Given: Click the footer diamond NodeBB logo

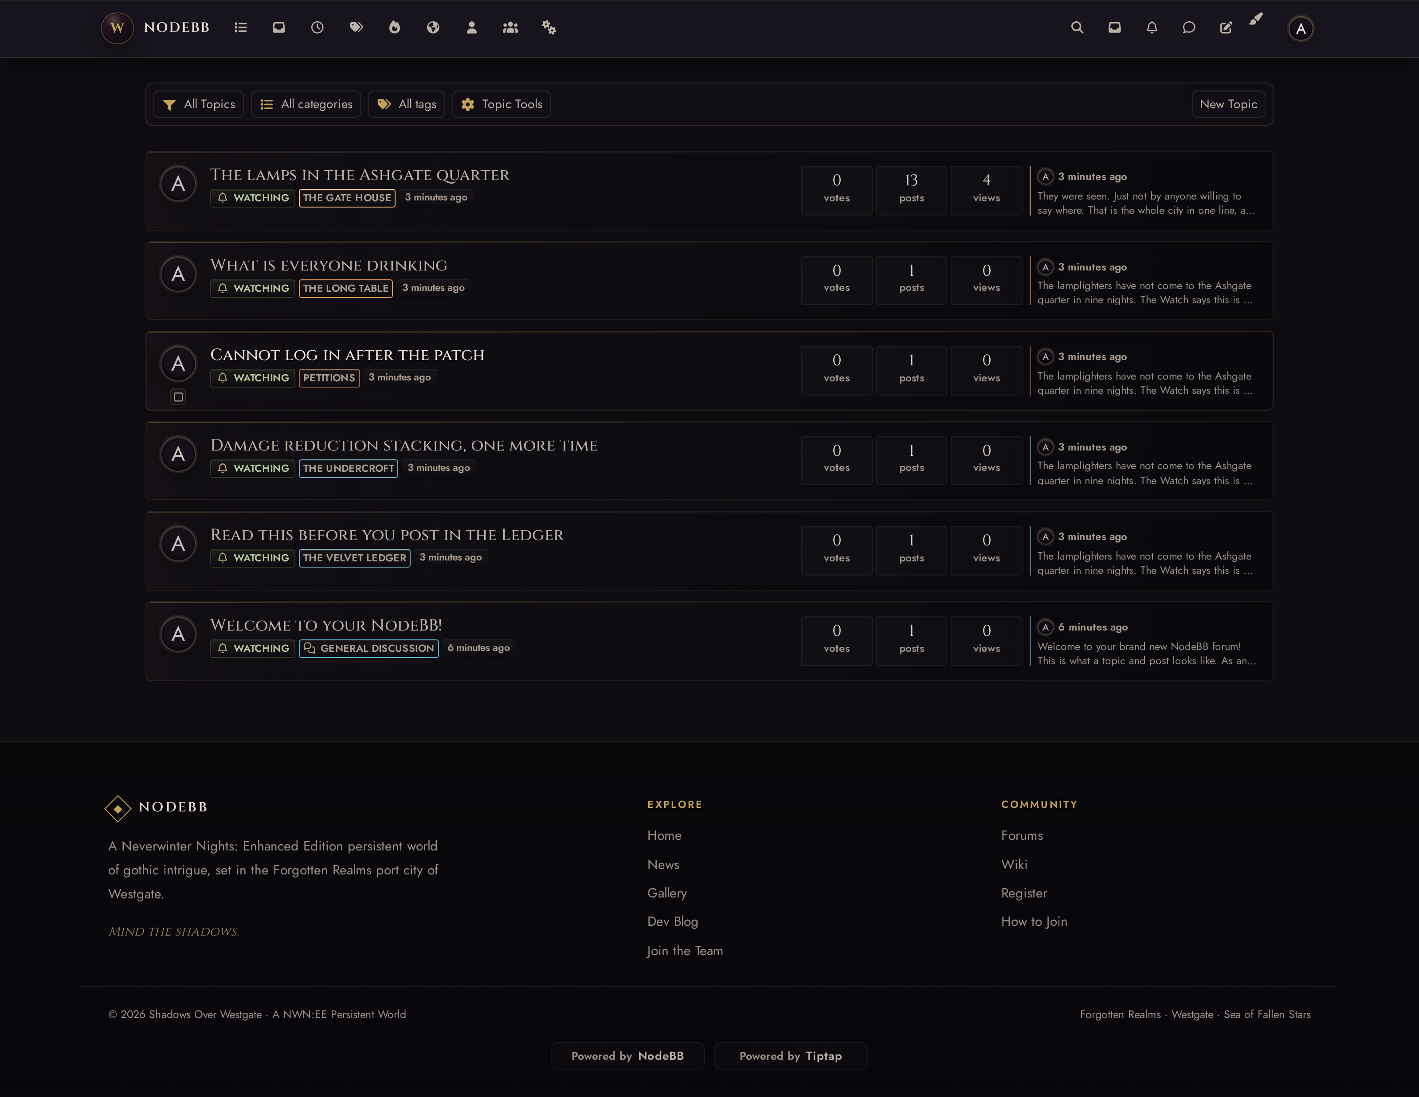Looking at the screenshot, I should pyautogui.click(x=118, y=808).
